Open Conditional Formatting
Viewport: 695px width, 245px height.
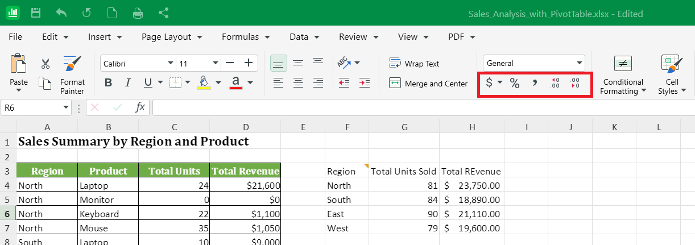pos(623,76)
